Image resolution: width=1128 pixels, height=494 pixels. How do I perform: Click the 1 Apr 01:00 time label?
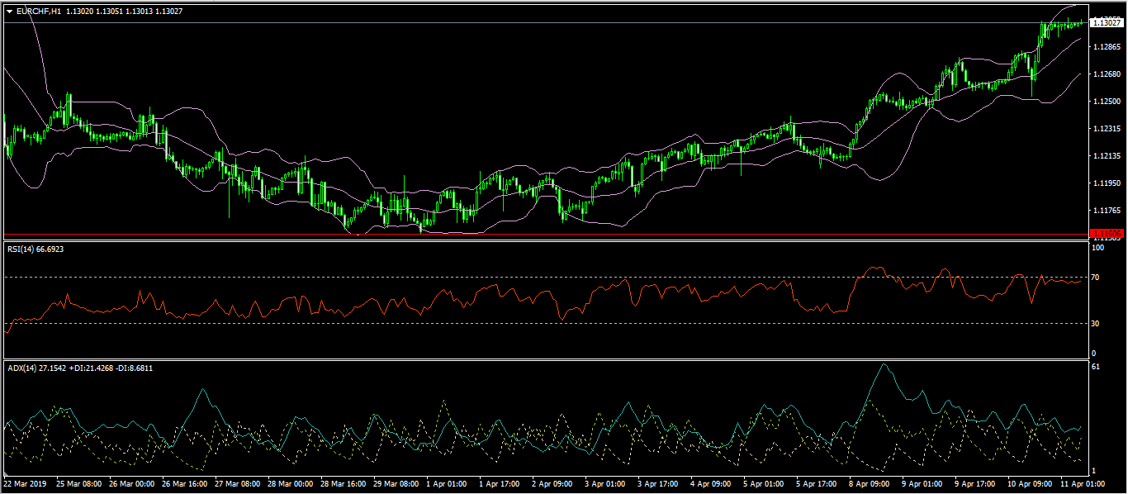(x=448, y=483)
